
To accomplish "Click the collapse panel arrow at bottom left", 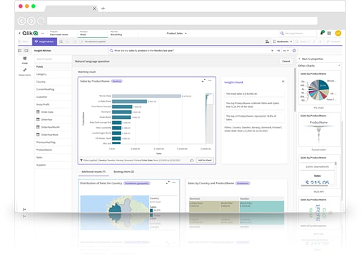I will coord(24,209).
